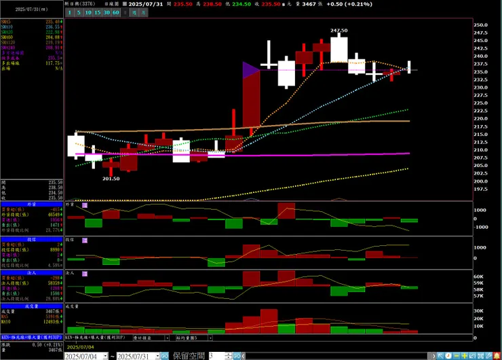Open settings icon in 法人 sub-chart
Image resolution: width=502 pixels, height=360 pixels.
point(85,274)
